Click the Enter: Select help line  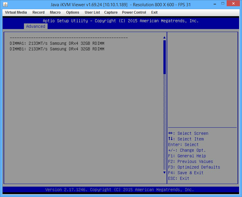tap(183, 145)
